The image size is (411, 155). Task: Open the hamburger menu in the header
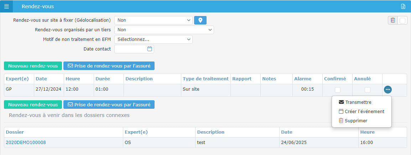[6, 6]
